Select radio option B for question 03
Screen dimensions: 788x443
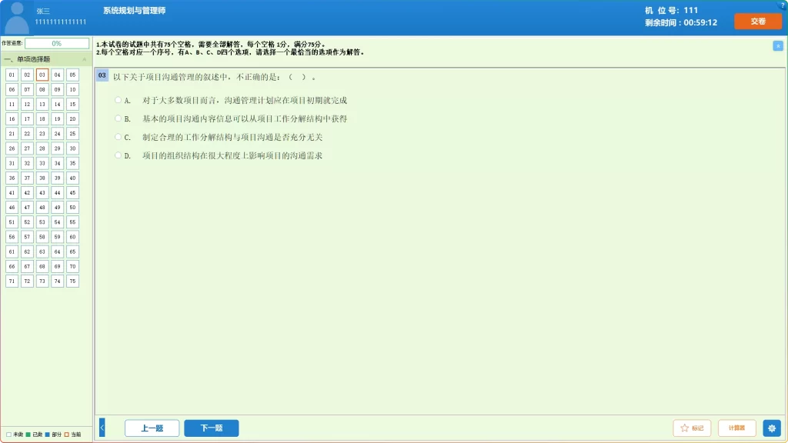coord(118,118)
